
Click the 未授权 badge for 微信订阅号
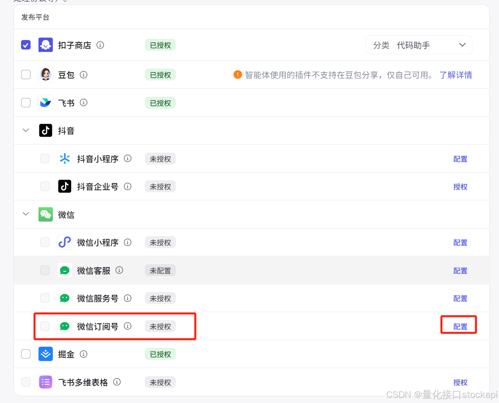point(160,327)
